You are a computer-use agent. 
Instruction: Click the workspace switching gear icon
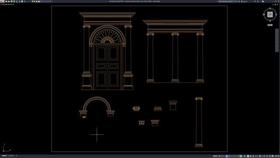tap(260, 156)
